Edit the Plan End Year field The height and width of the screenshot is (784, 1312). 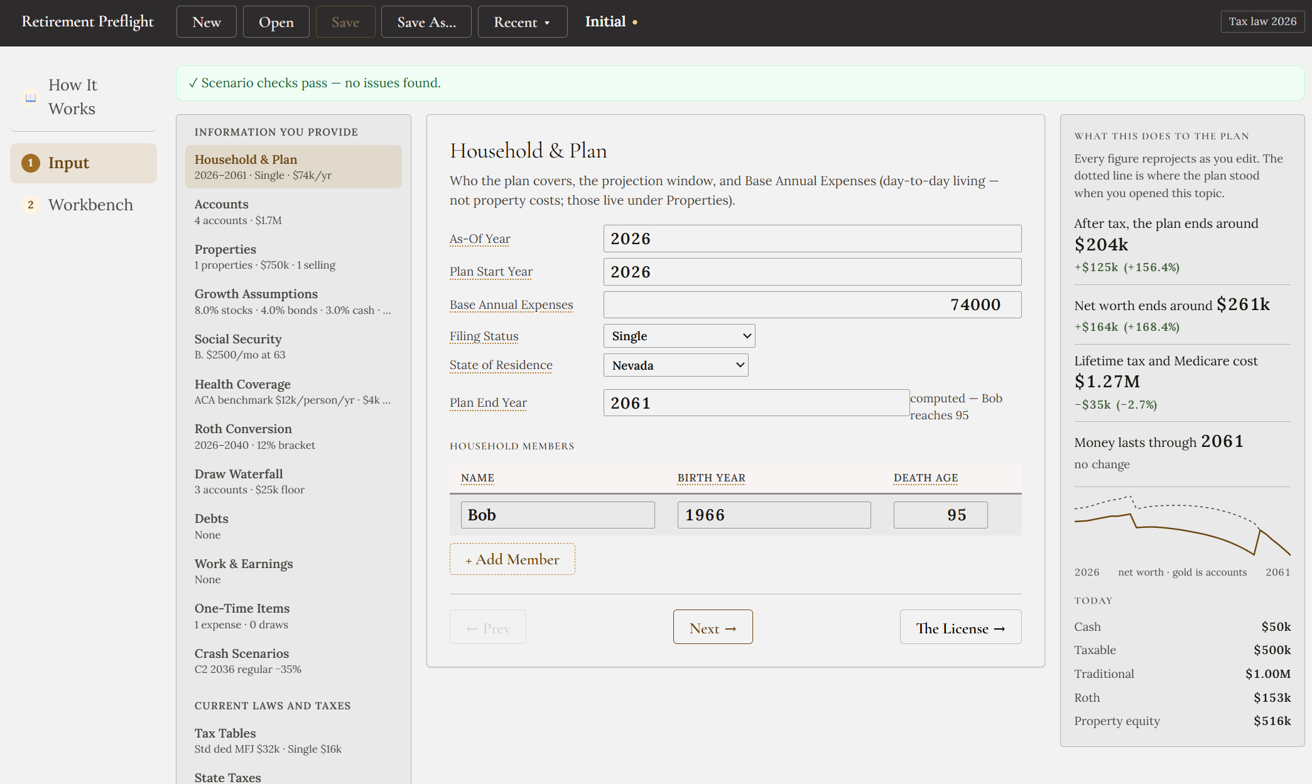tap(756, 403)
